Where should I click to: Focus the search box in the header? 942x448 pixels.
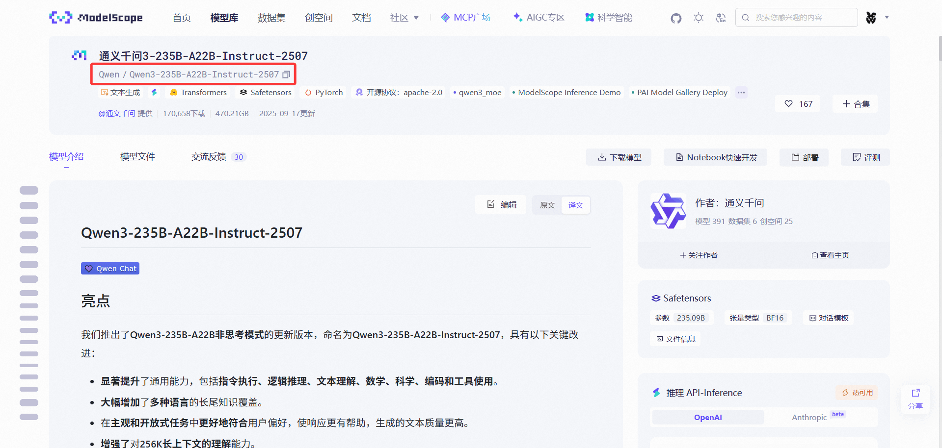[796, 18]
